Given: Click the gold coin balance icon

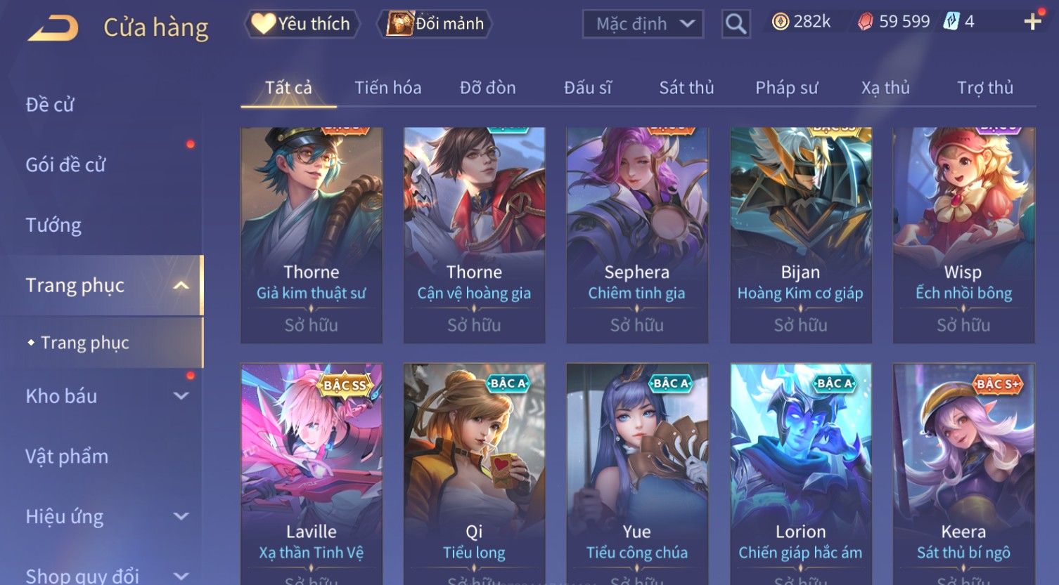Looking at the screenshot, I should pyautogui.click(x=780, y=22).
